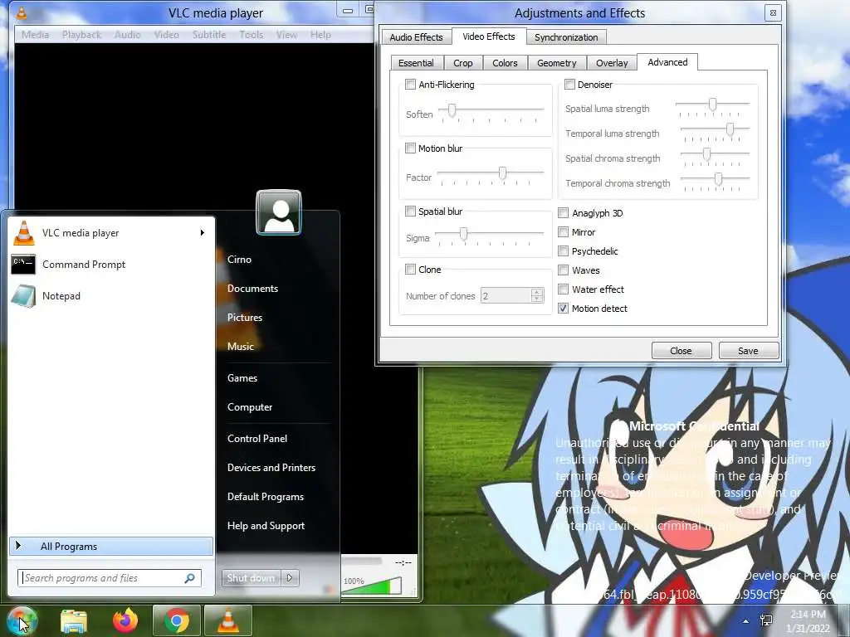Open Control Panel from Start menu

point(257,438)
